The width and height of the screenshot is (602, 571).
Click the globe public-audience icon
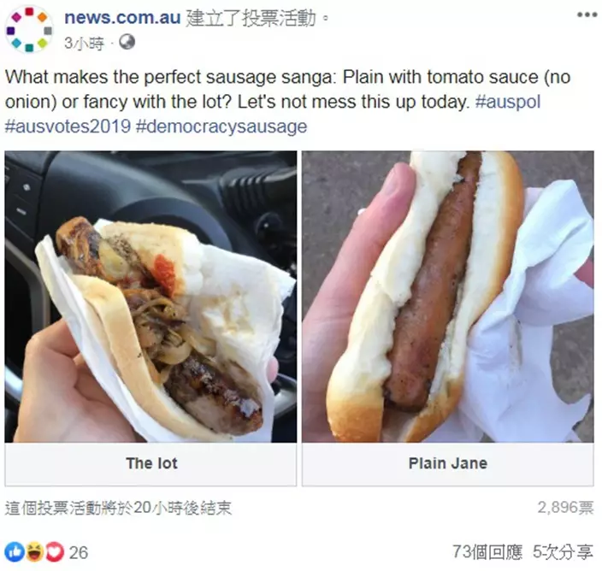pyautogui.click(x=127, y=42)
